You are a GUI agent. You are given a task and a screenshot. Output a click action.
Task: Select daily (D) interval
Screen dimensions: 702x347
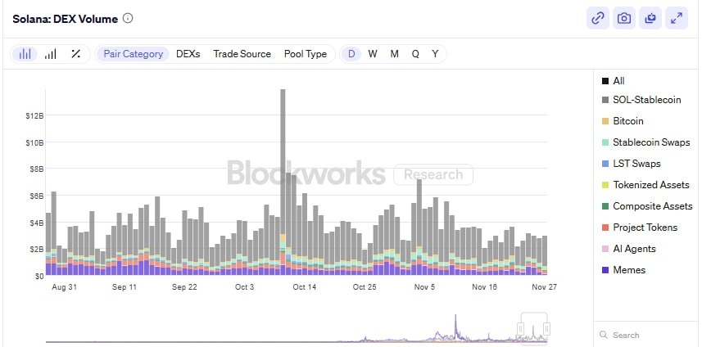tap(351, 54)
